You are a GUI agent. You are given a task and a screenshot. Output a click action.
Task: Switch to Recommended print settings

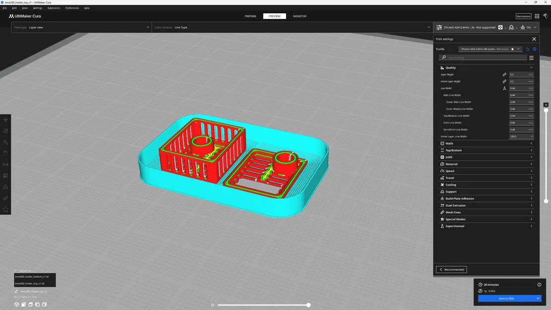coord(451,269)
